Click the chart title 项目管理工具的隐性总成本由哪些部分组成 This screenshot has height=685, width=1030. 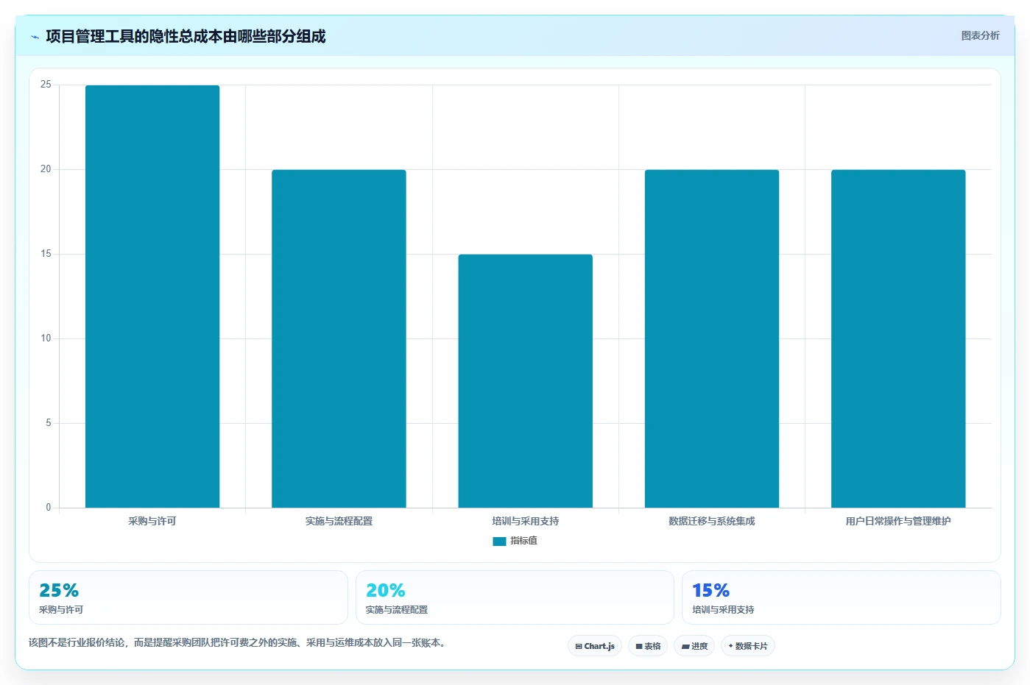click(186, 37)
